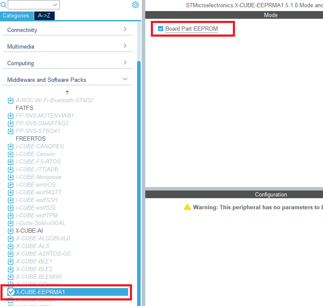Click download icon for I-CUBE-wolfSSH
The height and width of the screenshot is (306, 323).
[x=11, y=200]
